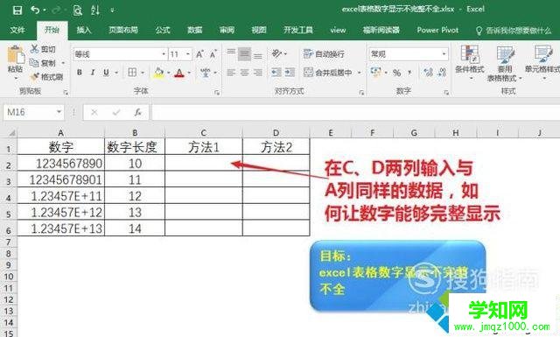Click the decrease font size icon
This screenshot has width=560, height=337.
pos(213,54)
